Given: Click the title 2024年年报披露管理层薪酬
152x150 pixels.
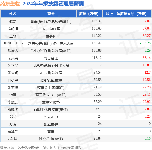Looking at the screenshot, I should (x=53, y=4).
